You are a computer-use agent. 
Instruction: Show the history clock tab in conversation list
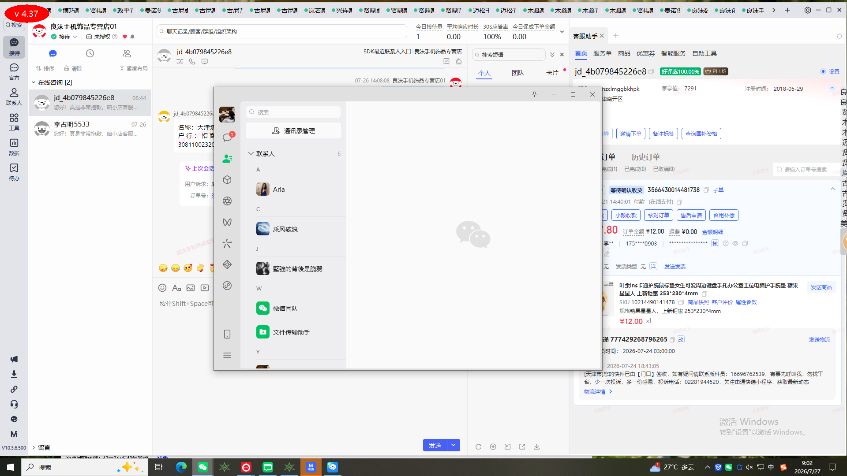(x=90, y=53)
